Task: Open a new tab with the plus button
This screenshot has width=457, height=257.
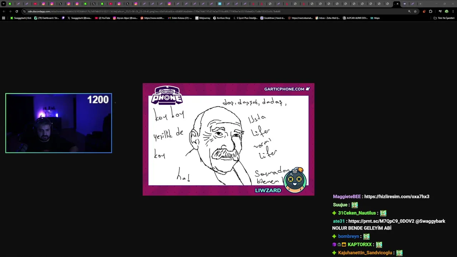Action: (420, 4)
